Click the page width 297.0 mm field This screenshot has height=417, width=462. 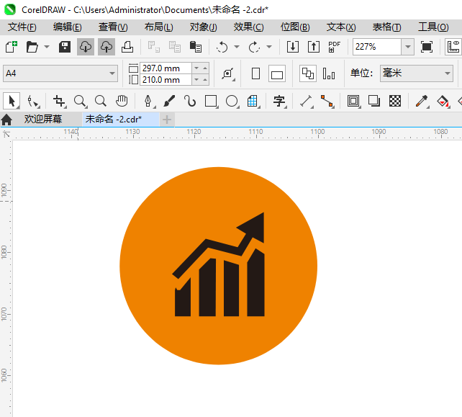[166, 68]
